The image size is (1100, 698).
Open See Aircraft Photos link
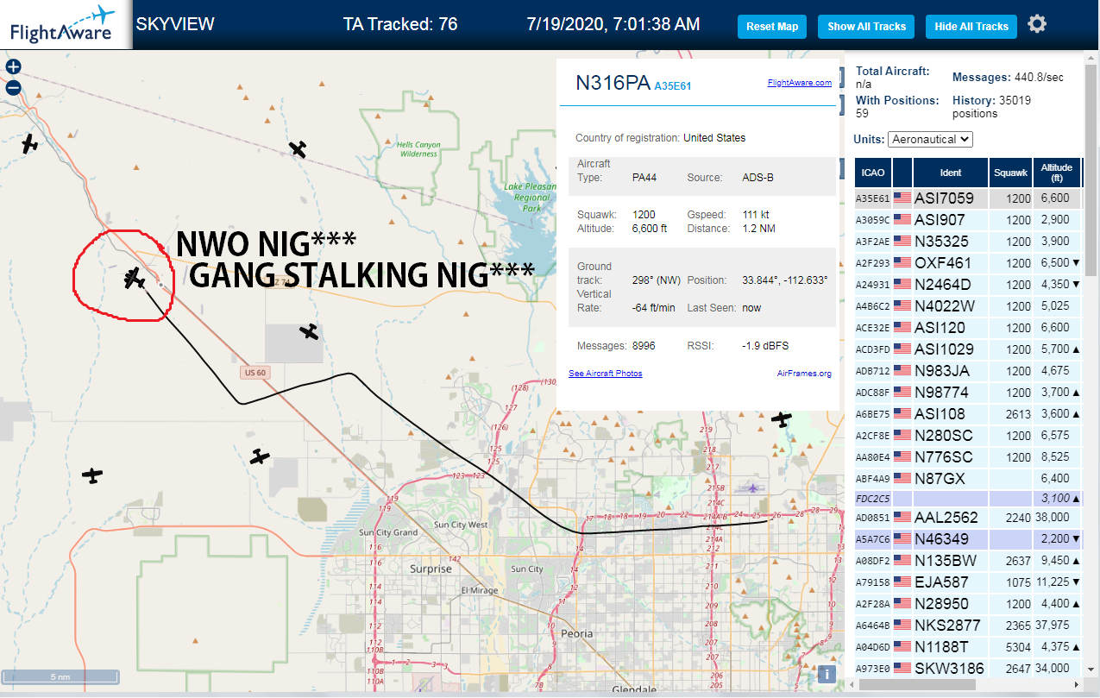(x=605, y=374)
